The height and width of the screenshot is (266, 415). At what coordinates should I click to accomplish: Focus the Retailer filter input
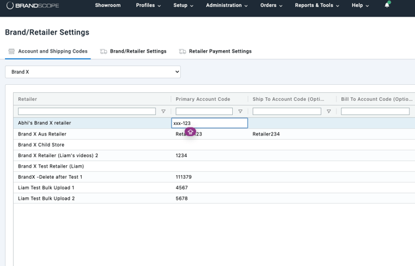pos(87,111)
